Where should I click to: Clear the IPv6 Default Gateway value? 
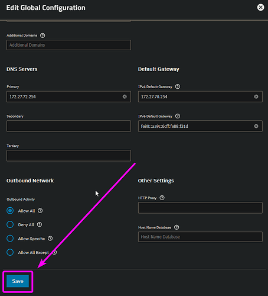[x=256, y=126]
